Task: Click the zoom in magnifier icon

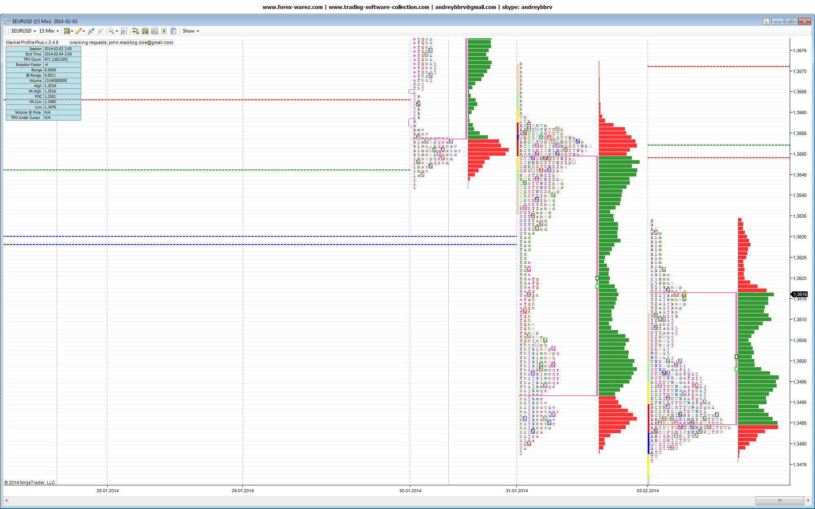Action: coord(91,31)
